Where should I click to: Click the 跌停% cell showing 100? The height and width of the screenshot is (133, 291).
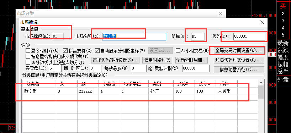pos(206,92)
